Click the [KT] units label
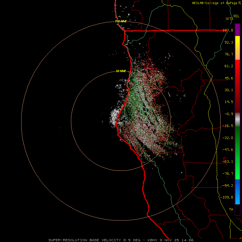The image size is (242, 242). 230,19
